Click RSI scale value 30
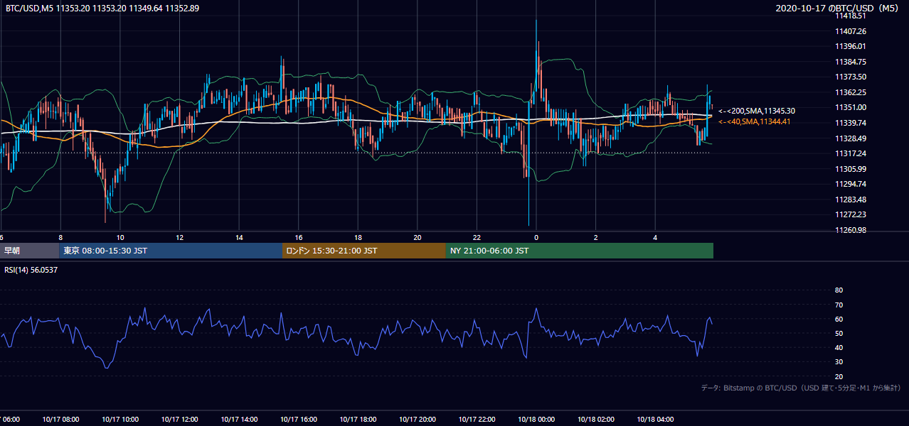 pyautogui.click(x=839, y=362)
